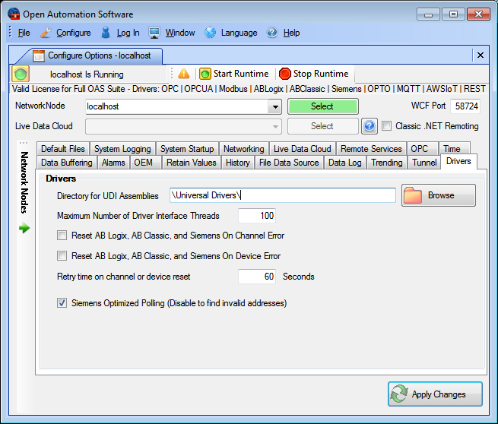
Task: Click the Help question mark icon
Action: pos(272,33)
